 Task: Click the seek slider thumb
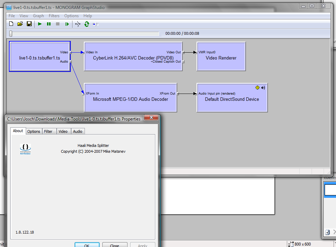tap(11, 33)
